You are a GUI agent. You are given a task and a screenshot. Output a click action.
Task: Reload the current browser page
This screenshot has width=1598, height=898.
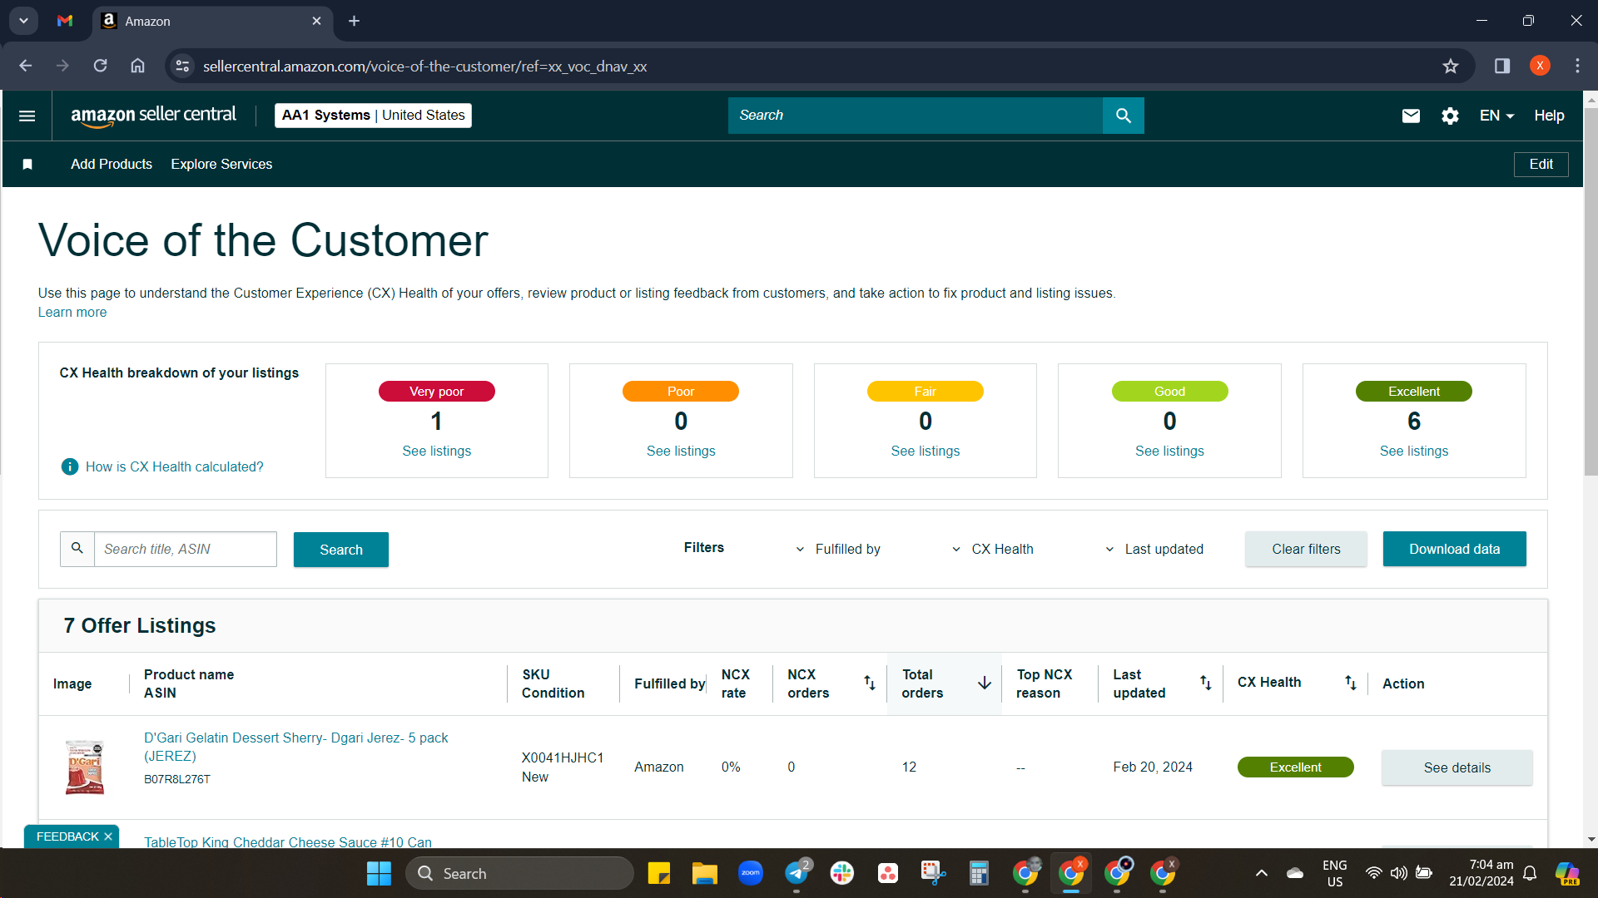(x=100, y=66)
